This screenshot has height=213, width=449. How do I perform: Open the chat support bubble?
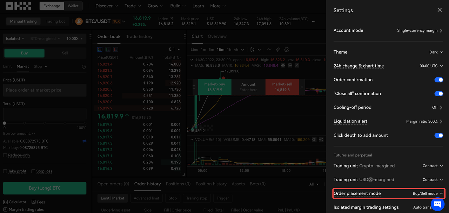point(437,204)
